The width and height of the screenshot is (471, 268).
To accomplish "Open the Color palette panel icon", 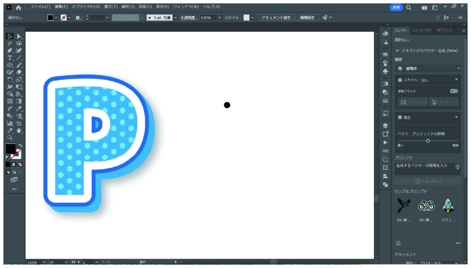I will (385, 34).
